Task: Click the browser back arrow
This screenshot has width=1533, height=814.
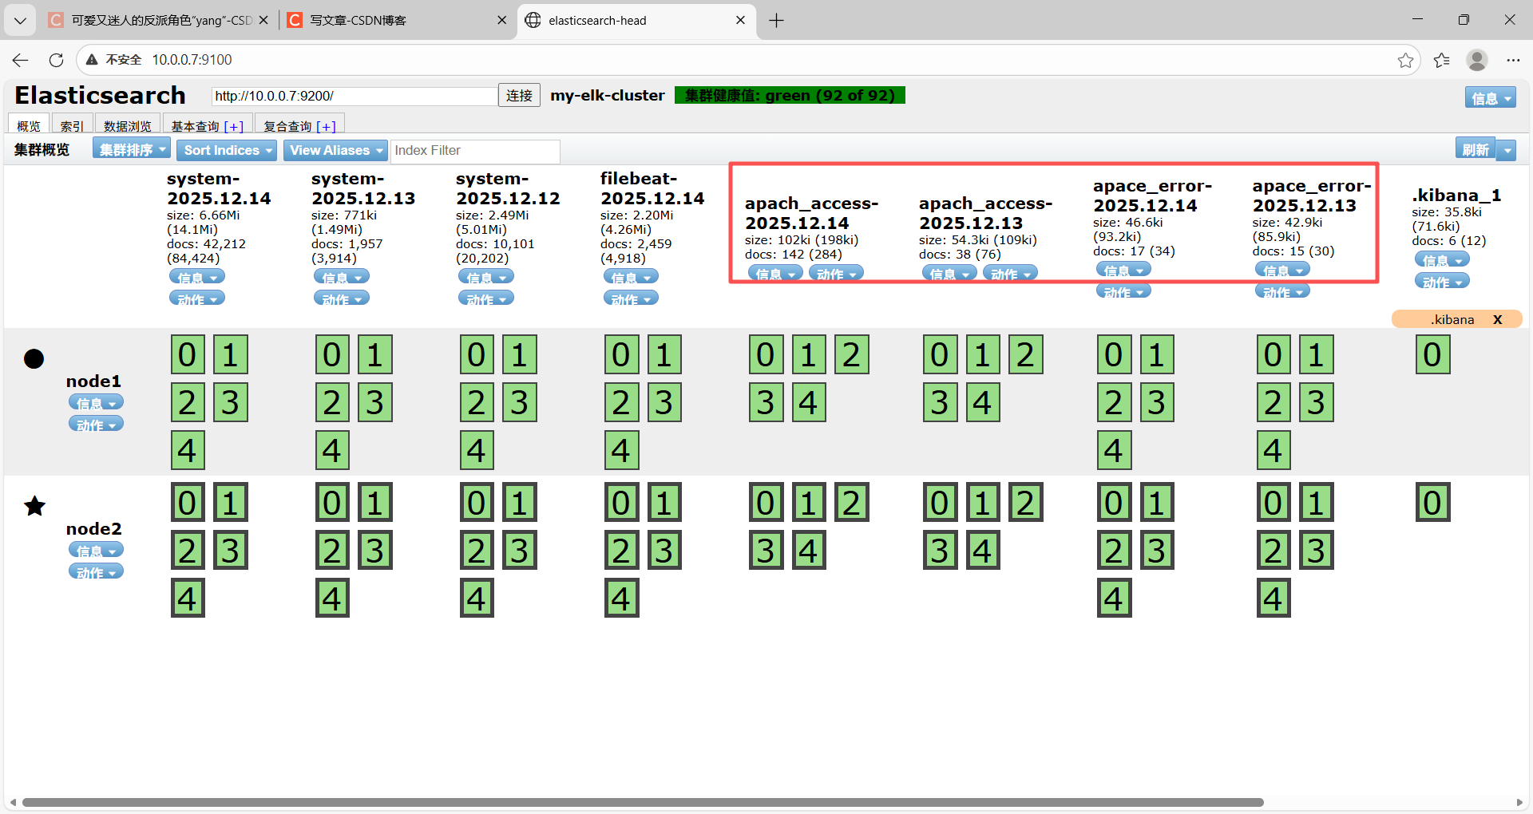Action: point(21,60)
